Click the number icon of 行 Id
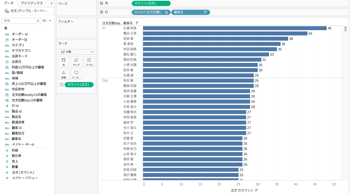The height and width of the screenshot is (194, 350). pos(7,106)
